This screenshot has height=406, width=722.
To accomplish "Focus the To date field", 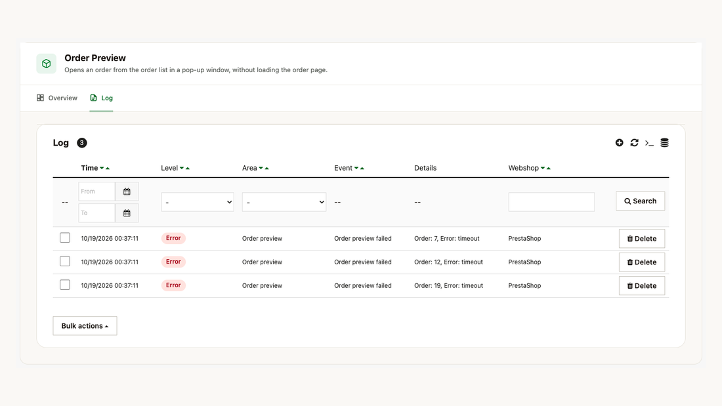I will (x=96, y=213).
